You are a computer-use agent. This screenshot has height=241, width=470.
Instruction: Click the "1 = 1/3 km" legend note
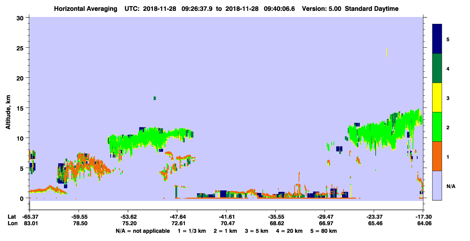pyautogui.click(x=191, y=231)
